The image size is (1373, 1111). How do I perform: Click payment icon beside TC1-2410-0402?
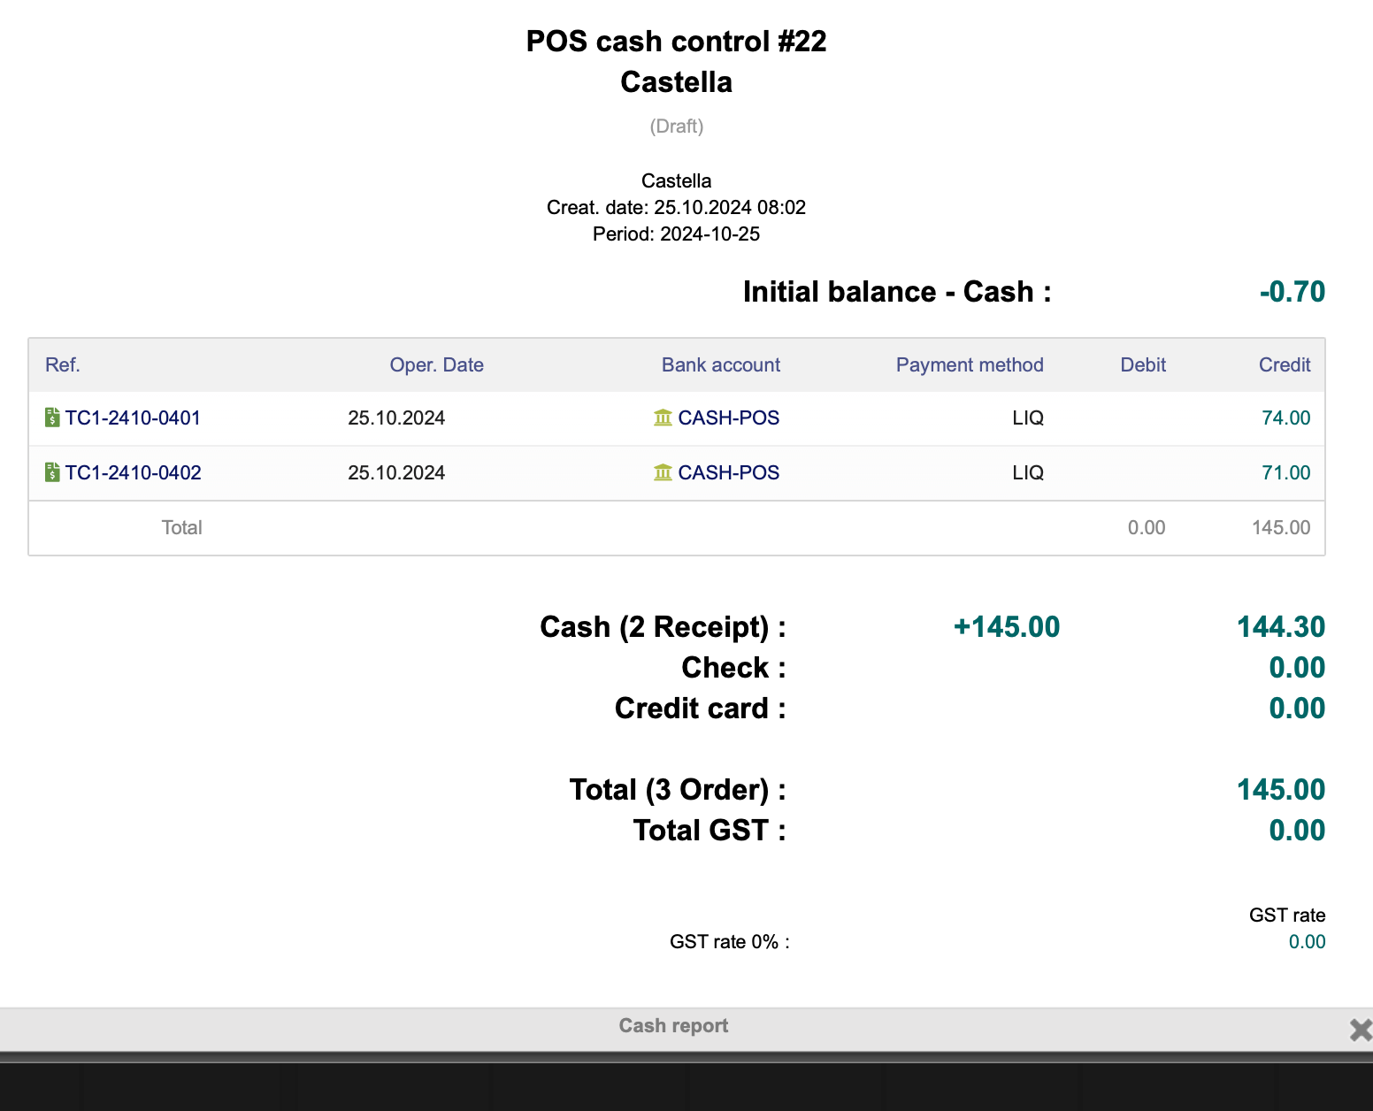[x=52, y=472]
